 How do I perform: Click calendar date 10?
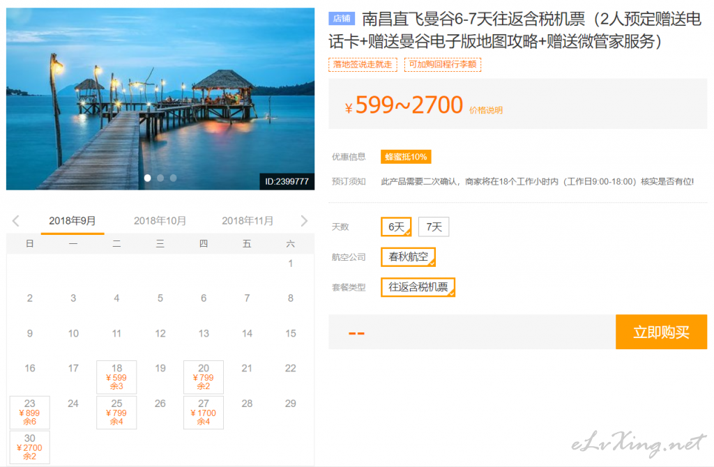tap(73, 333)
